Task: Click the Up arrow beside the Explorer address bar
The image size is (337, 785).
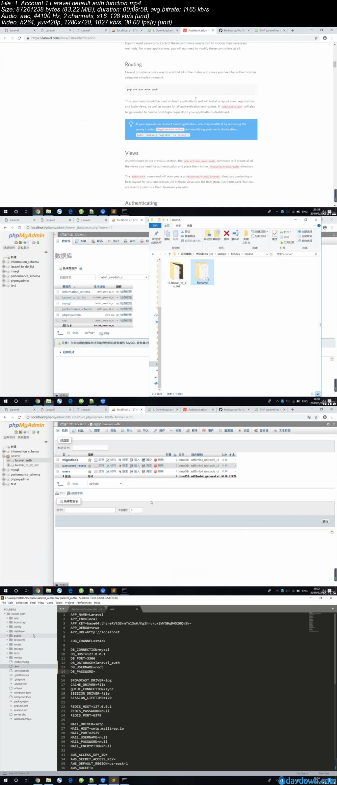Action: pos(169,254)
